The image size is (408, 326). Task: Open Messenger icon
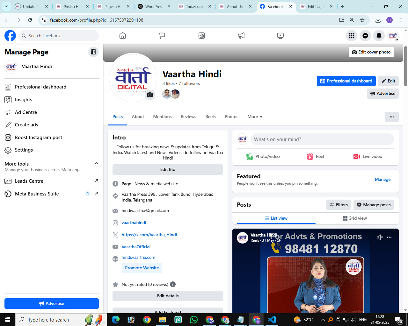365,36
